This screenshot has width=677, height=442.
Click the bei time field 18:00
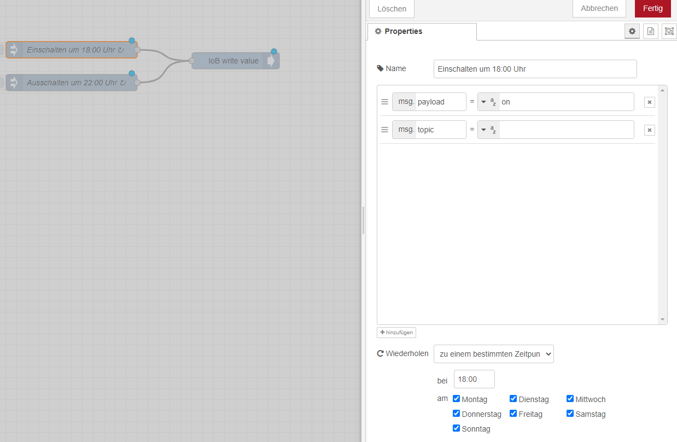(x=474, y=379)
